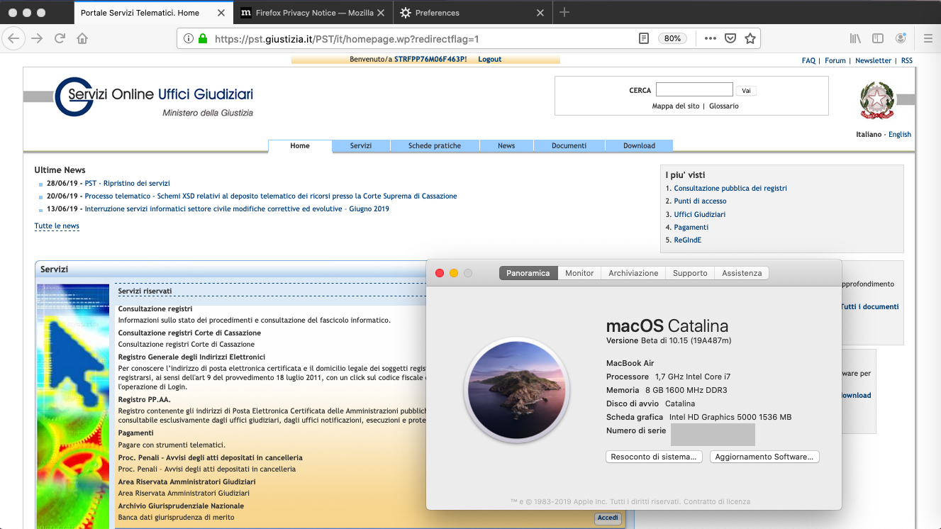Click Resoconto di sistema button
The width and height of the screenshot is (941, 529).
click(x=654, y=457)
